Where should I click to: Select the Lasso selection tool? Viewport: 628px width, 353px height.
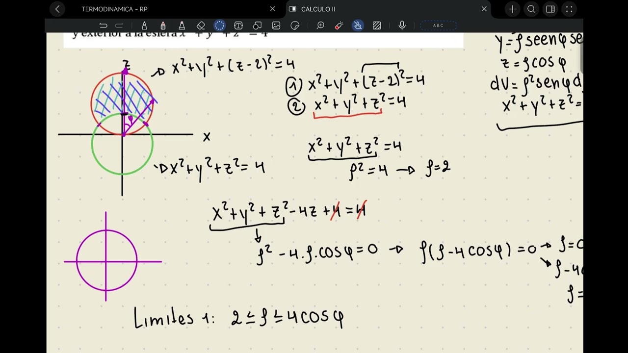219,25
